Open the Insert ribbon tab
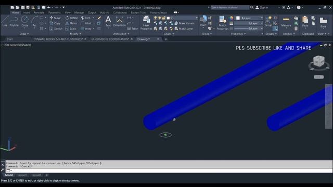The height and width of the screenshot is (187, 333). pyautogui.click(x=27, y=12)
